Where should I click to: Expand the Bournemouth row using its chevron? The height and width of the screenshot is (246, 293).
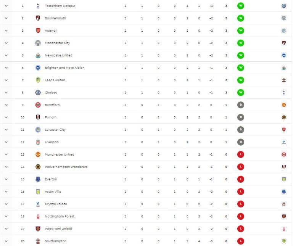click(6, 18)
